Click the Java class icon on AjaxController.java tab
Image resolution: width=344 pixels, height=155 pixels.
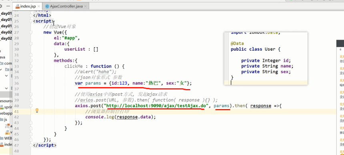pyautogui.click(x=47, y=6)
